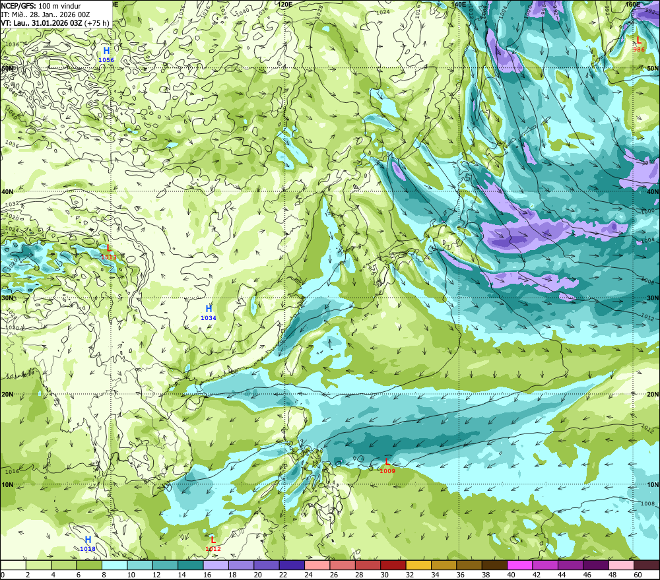Pick the lavender 16–18 legend swatch
Image resolution: width=660 pixels, height=580 pixels.
(x=216, y=565)
